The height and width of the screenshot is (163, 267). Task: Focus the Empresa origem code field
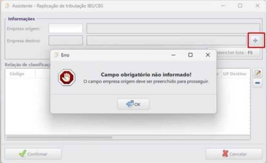pos(66,28)
